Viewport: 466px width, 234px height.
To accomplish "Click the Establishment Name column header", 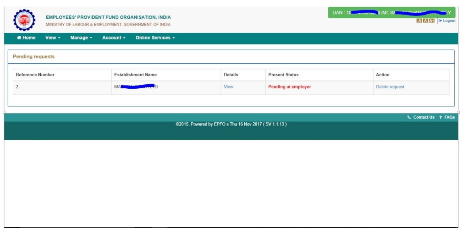I will (135, 75).
